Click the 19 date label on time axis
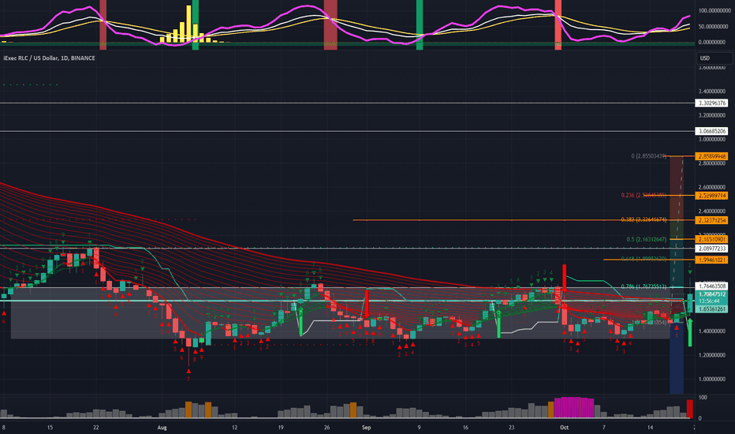Image resolution: width=735 pixels, height=434 pixels. click(281, 428)
